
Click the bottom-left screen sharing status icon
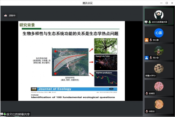(2, 114)
